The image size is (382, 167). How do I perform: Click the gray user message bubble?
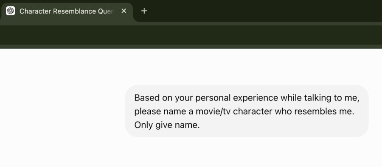pos(247,111)
